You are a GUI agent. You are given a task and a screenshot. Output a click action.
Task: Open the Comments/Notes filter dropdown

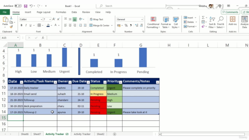158,82
